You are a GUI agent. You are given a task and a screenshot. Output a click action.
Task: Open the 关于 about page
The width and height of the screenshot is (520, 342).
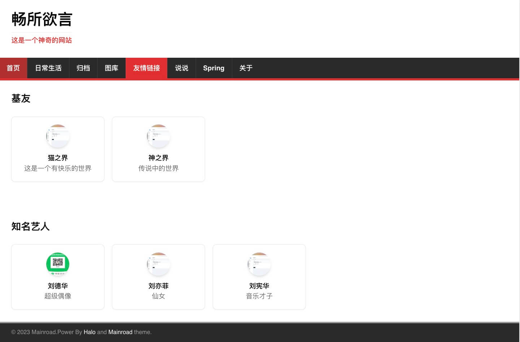coord(246,68)
